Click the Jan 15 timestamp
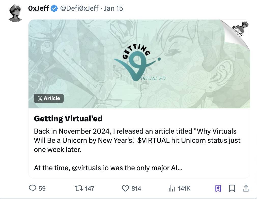Image resolution: width=257 pixels, height=199 pixels. (113, 8)
